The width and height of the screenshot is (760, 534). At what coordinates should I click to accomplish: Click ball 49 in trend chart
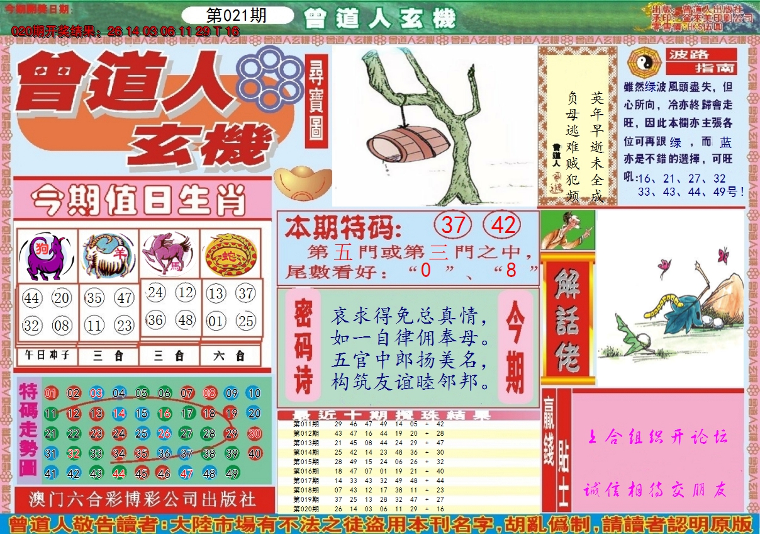232,474
